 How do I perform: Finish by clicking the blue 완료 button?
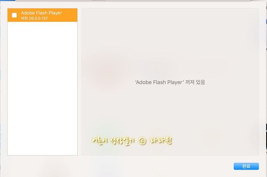(x=246, y=166)
